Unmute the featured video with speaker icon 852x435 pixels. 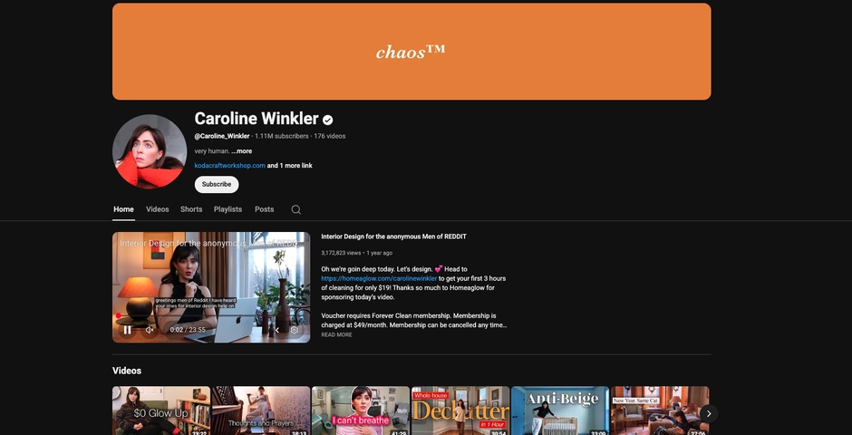click(x=150, y=330)
